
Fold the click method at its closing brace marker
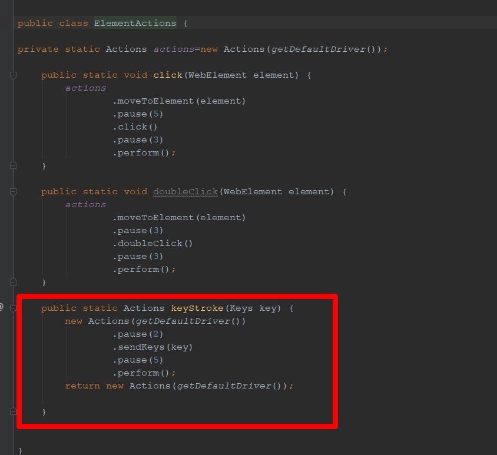click(x=14, y=165)
